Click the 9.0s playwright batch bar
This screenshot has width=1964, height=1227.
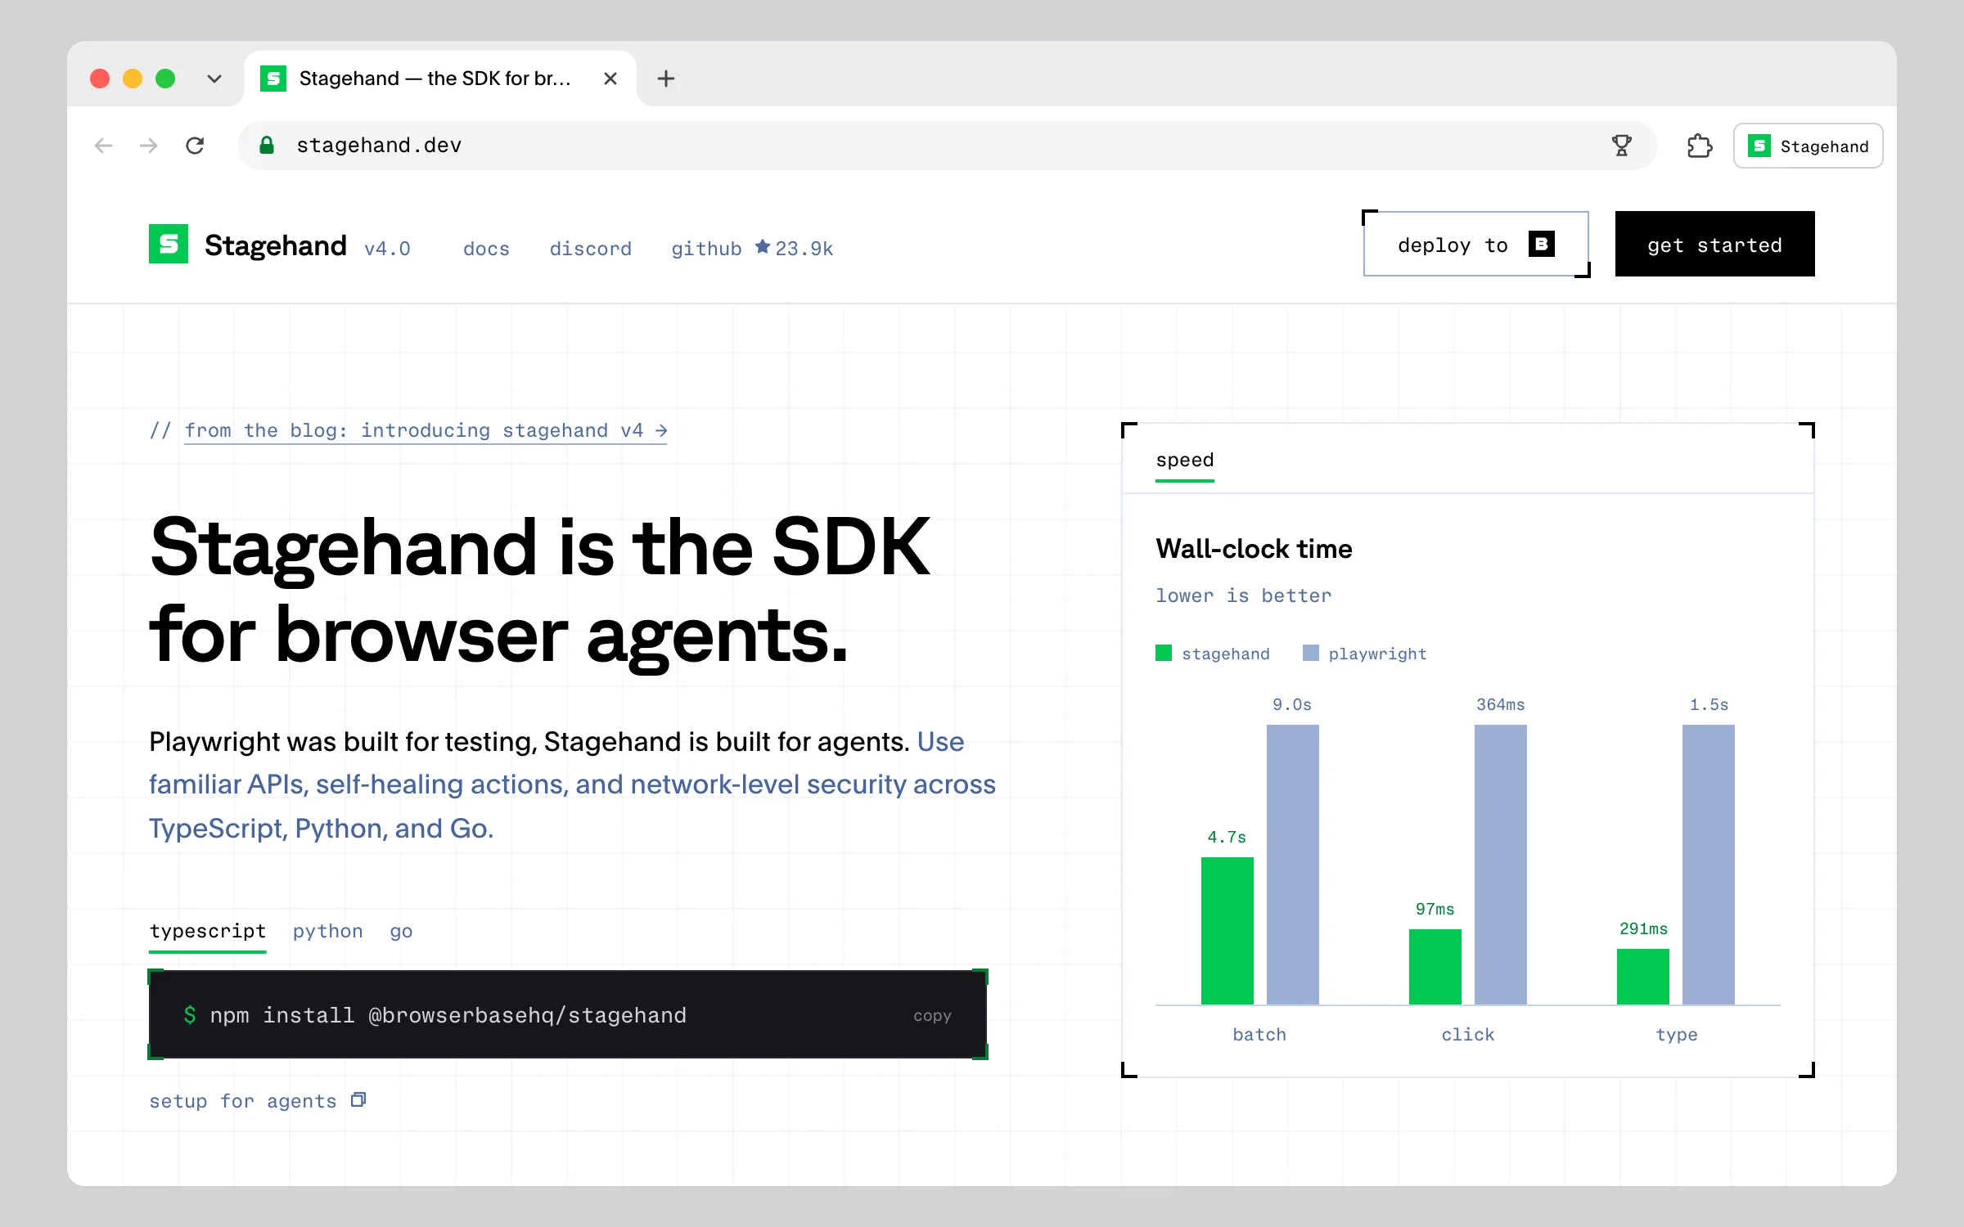point(1292,865)
